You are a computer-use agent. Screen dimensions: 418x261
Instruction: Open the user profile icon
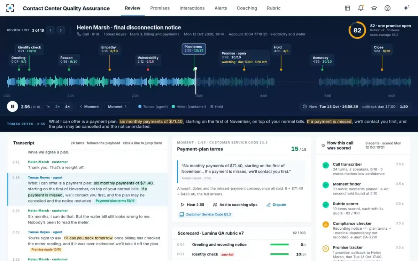pos(387,8)
